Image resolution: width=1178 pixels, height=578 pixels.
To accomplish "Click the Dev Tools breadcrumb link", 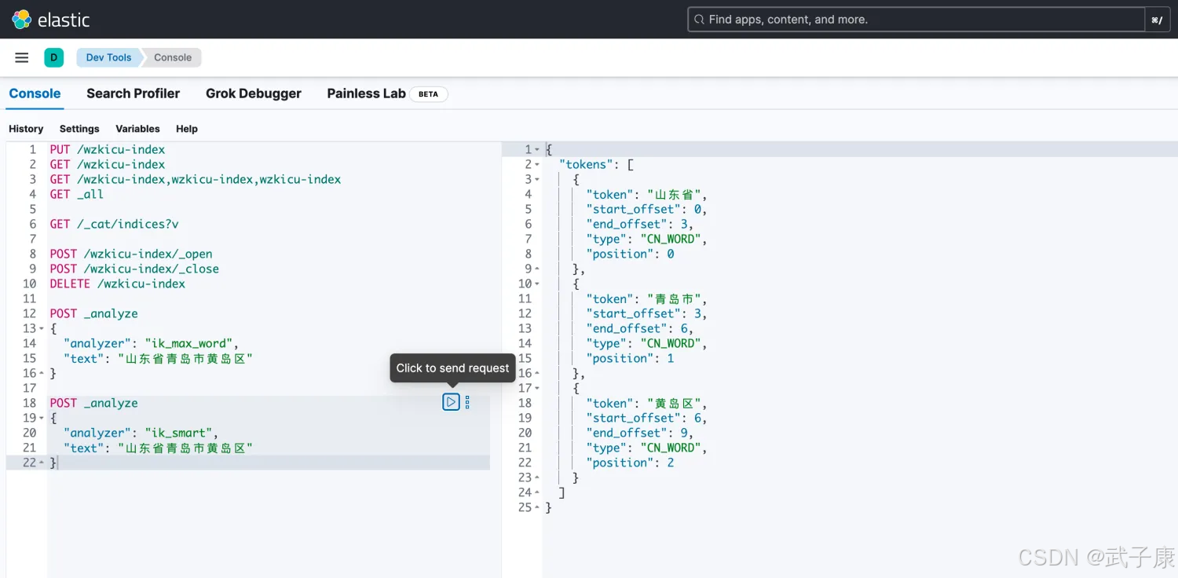I will [x=108, y=57].
